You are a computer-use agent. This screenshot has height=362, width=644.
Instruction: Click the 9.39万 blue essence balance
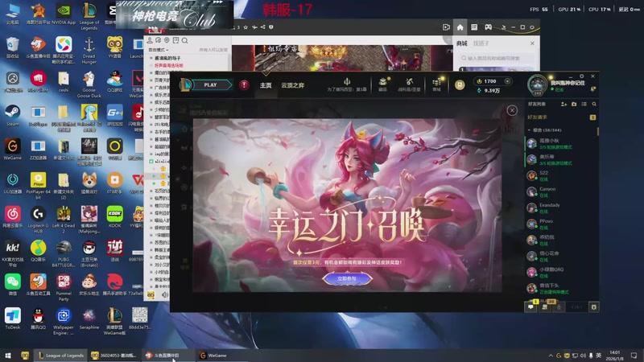489,91
